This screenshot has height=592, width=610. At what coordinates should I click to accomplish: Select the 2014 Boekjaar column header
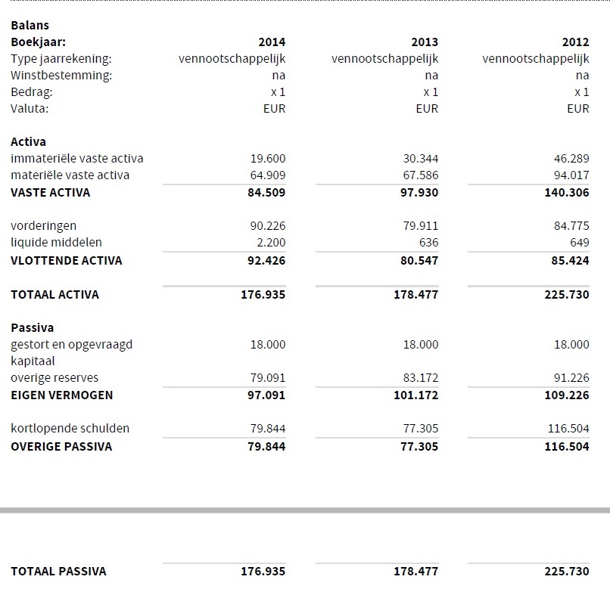click(x=272, y=42)
